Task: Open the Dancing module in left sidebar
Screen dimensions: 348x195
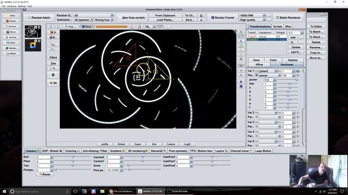Action: tap(11, 37)
